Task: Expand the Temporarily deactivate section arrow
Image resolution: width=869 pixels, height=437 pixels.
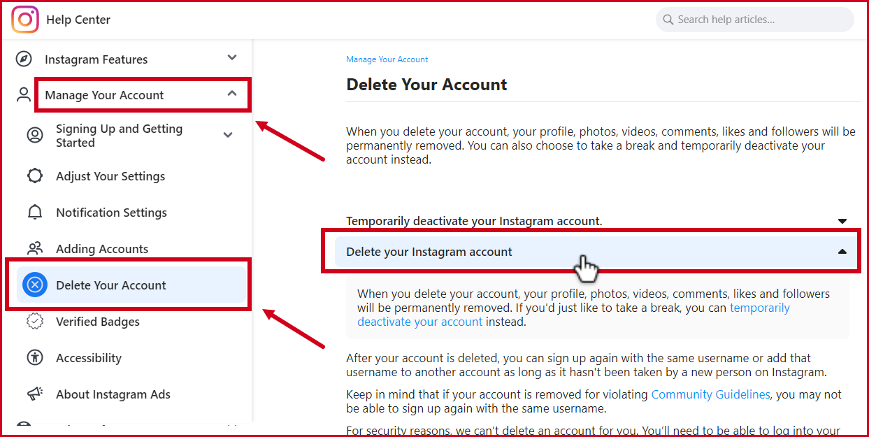Action: pos(842,221)
